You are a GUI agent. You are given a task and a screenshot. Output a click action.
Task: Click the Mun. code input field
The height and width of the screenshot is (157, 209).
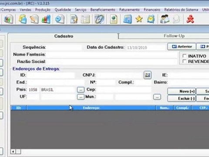pos(105,97)
